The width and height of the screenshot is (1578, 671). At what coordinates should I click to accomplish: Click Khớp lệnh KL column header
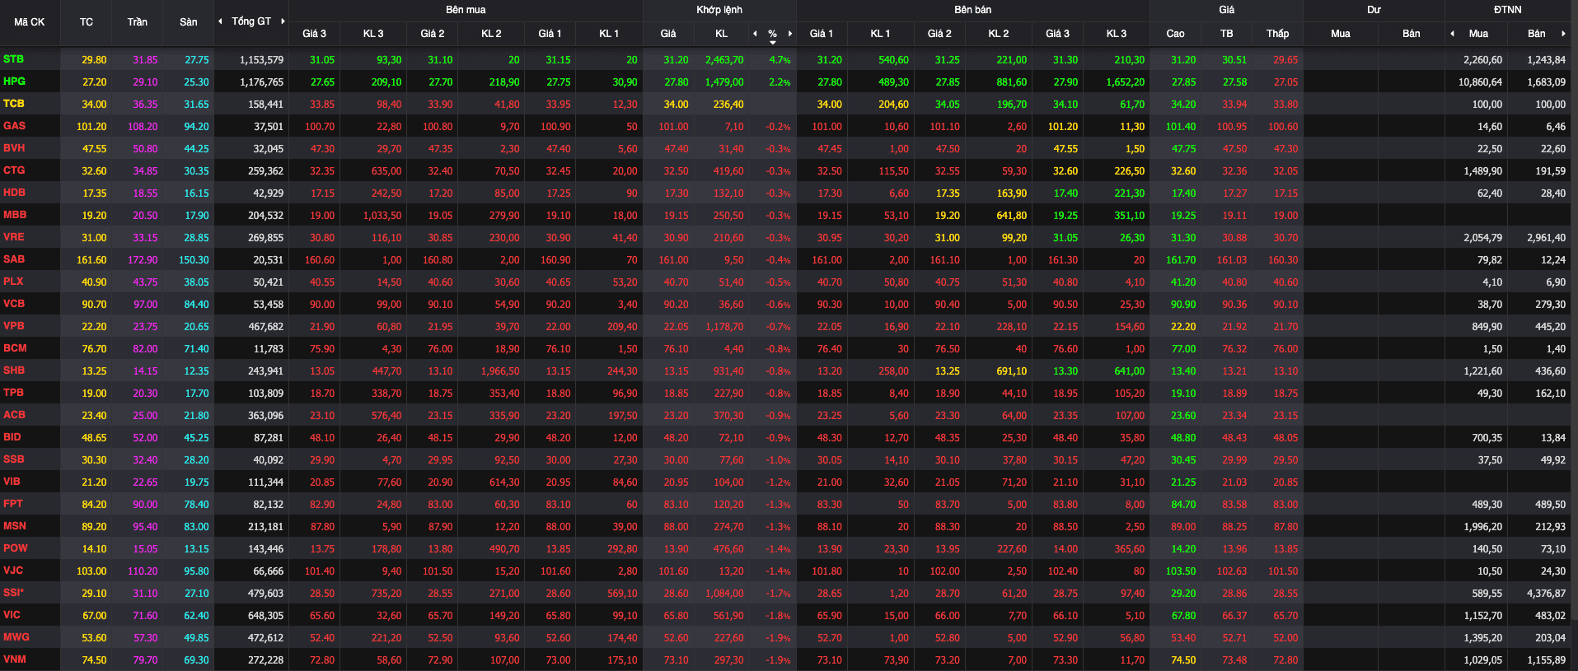click(x=722, y=34)
